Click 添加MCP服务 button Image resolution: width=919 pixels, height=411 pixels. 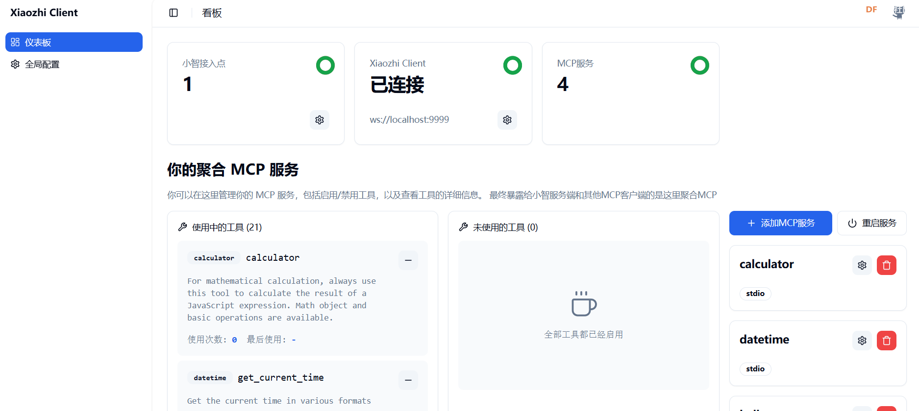click(781, 223)
